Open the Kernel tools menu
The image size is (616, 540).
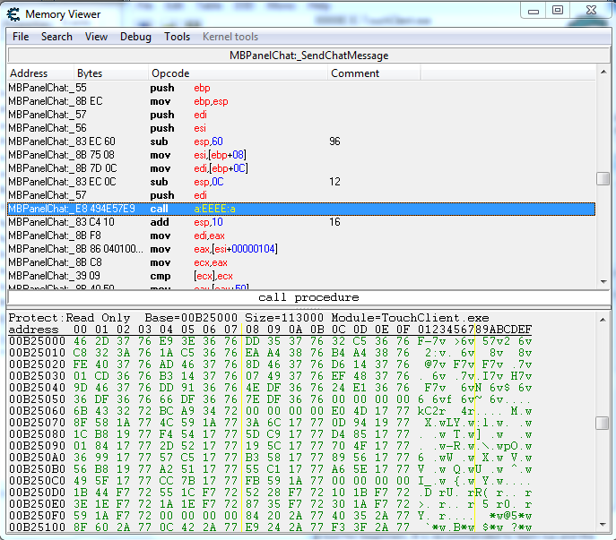(230, 37)
